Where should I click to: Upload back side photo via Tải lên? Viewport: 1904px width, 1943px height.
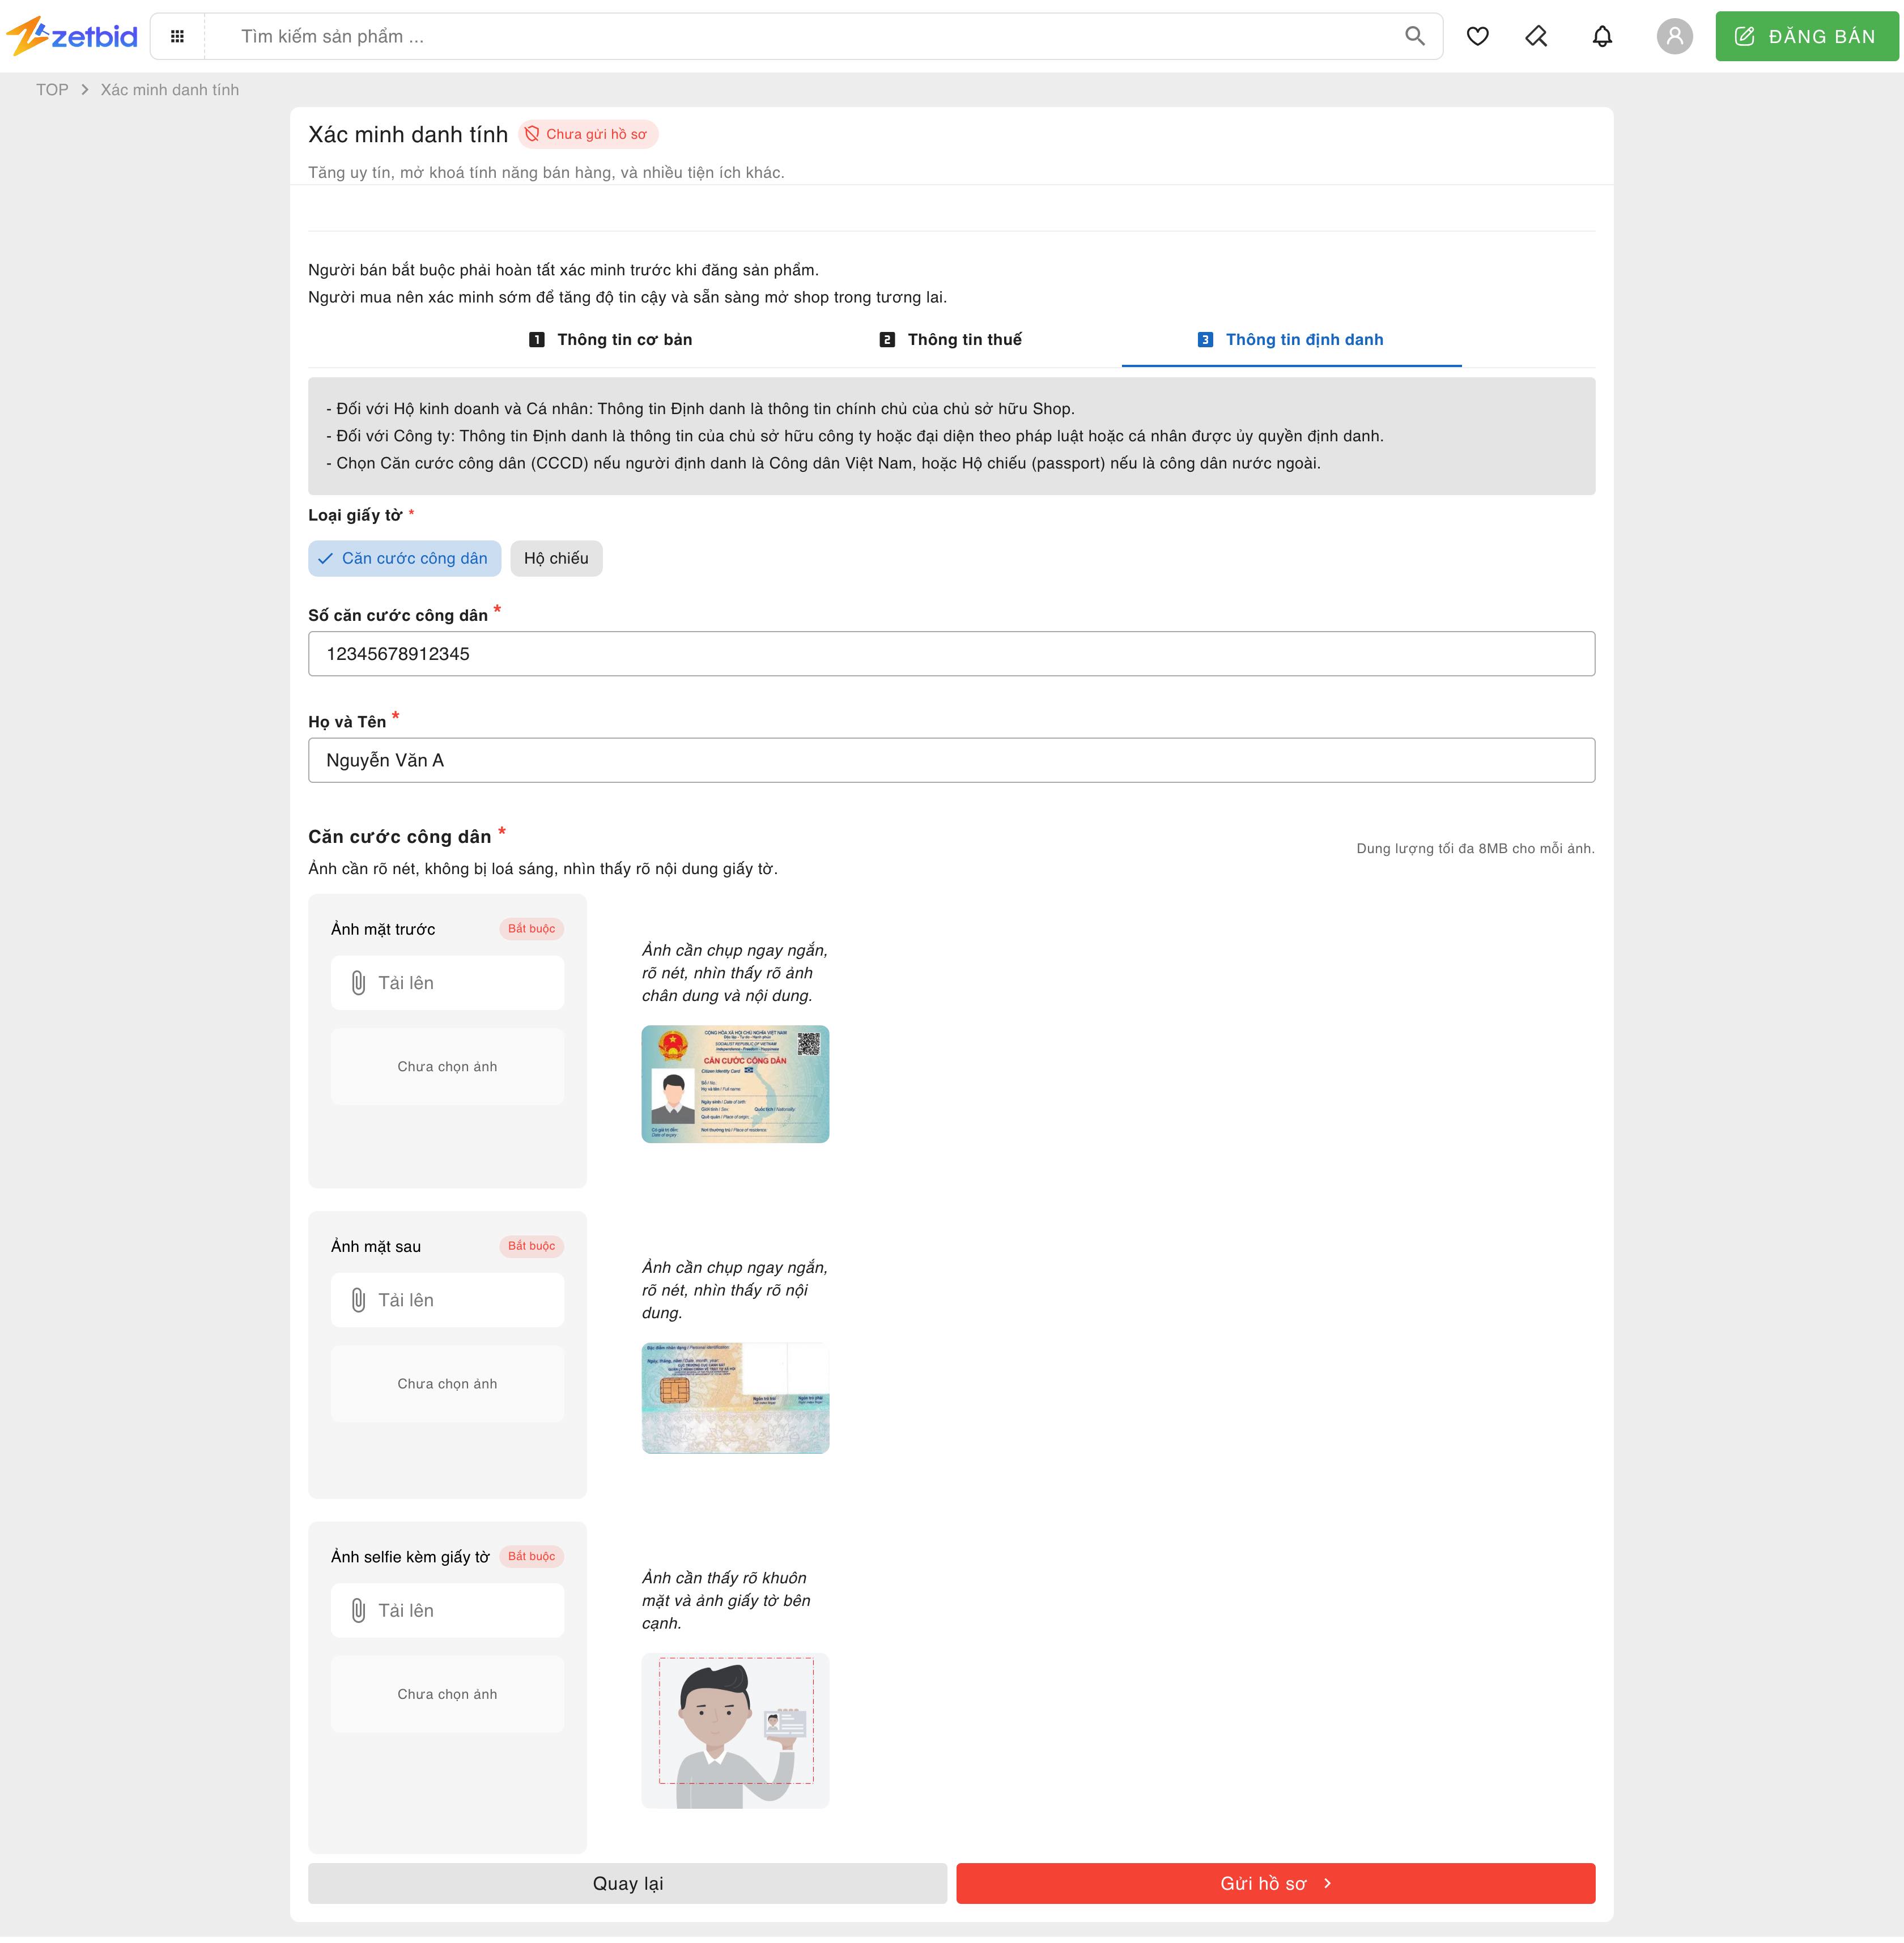pyautogui.click(x=447, y=1300)
